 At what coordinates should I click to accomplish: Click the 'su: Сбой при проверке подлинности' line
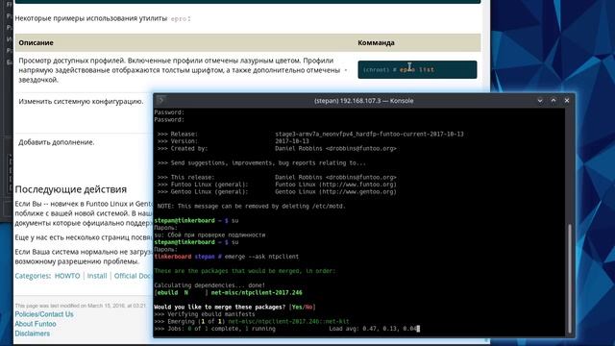209,235
